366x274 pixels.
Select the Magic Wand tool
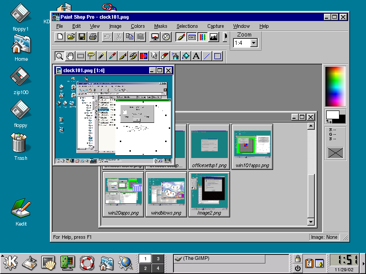tap(102, 56)
